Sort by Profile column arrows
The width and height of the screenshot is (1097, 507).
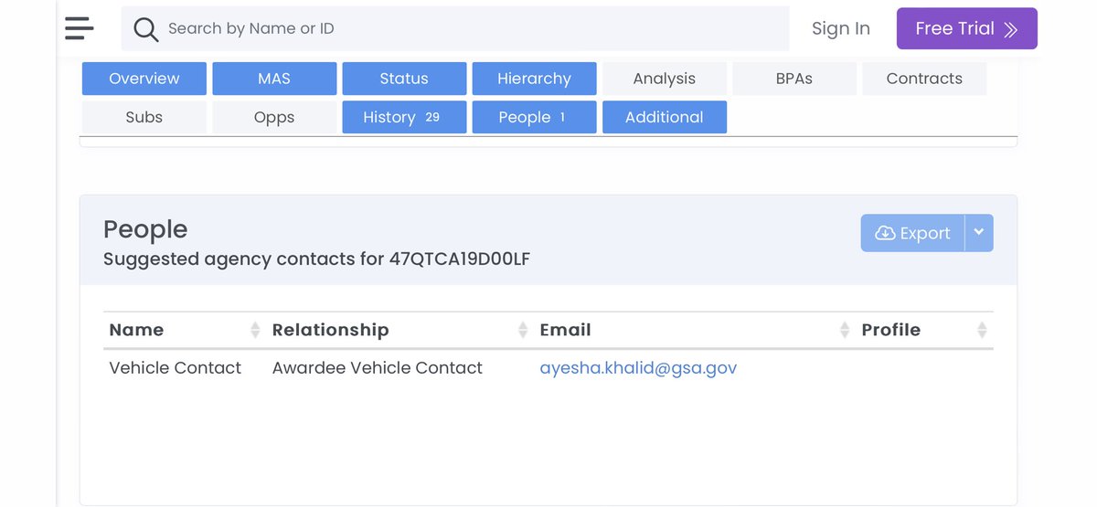point(982,330)
